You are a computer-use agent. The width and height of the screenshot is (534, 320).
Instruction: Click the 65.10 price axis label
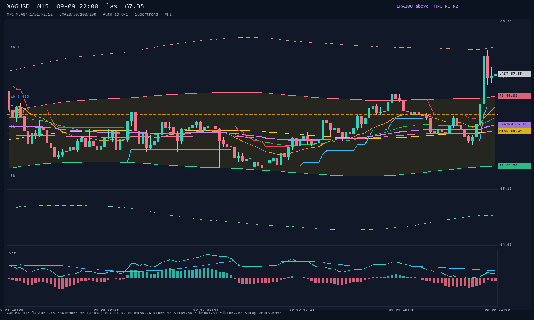506,189
